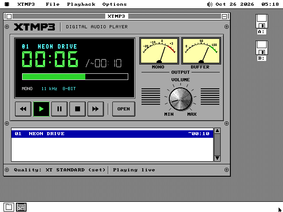Open the XTMP3 application menu
283x212 pixels.
pos(26,4)
